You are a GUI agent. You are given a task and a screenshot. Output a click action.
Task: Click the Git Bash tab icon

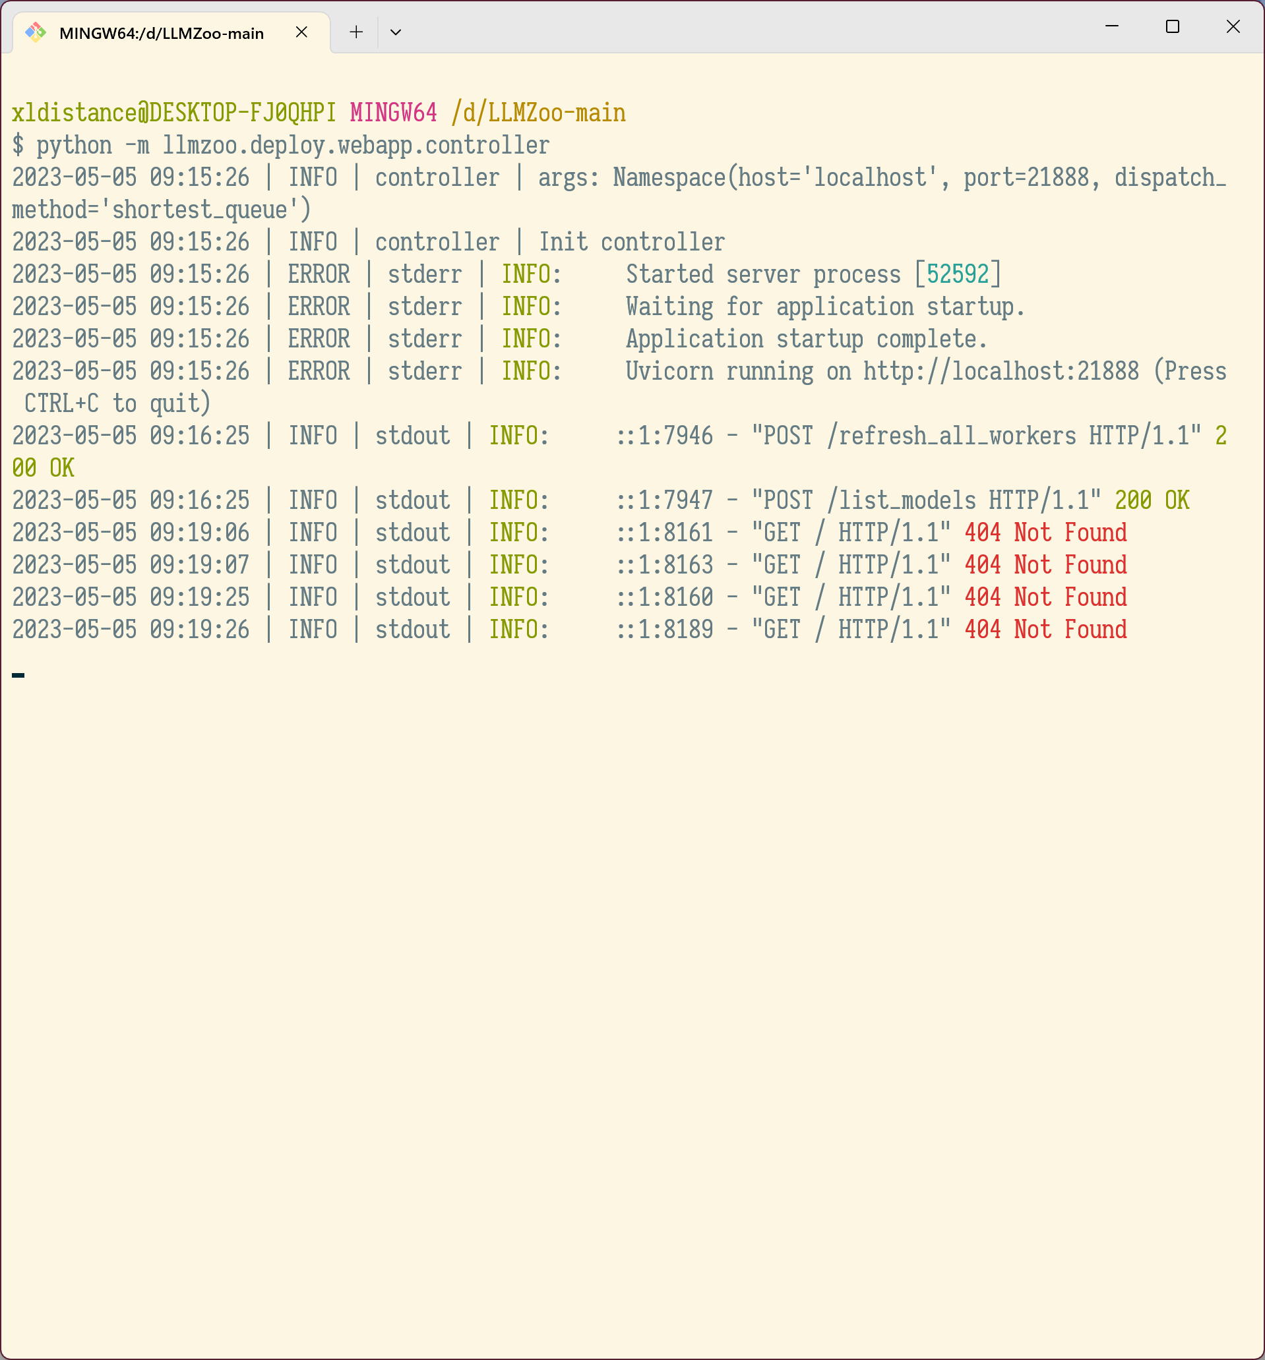click(36, 32)
